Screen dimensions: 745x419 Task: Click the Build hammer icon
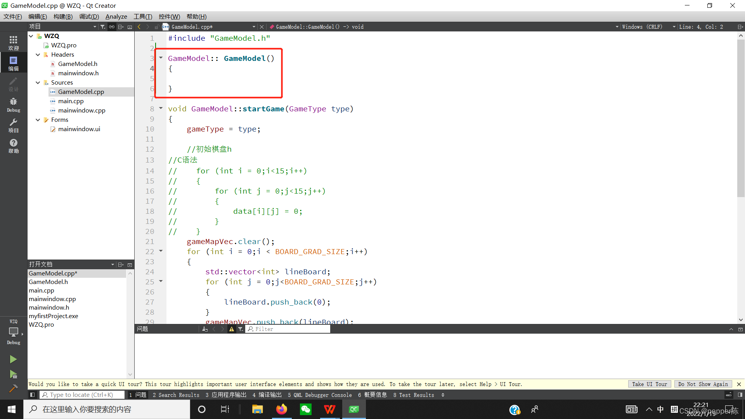[x=13, y=388]
